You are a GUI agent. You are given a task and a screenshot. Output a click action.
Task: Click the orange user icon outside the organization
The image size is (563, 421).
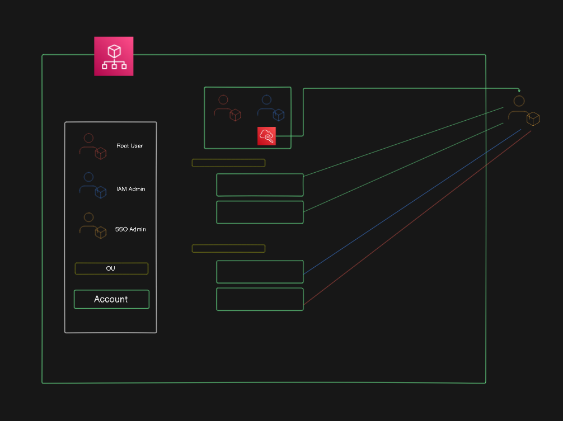[523, 111]
